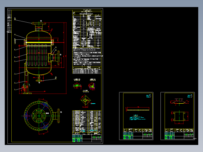
Task: Select the dished cap section on right sheet
Action: point(179,101)
